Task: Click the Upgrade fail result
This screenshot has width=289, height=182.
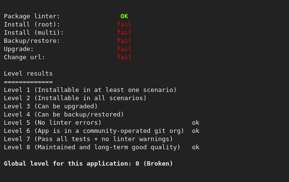Action: coord(124,49)
